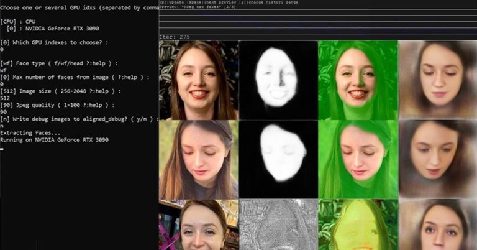Click the "Iter: 275" counter
The image size is (477, 250).
tap(173, 37)
